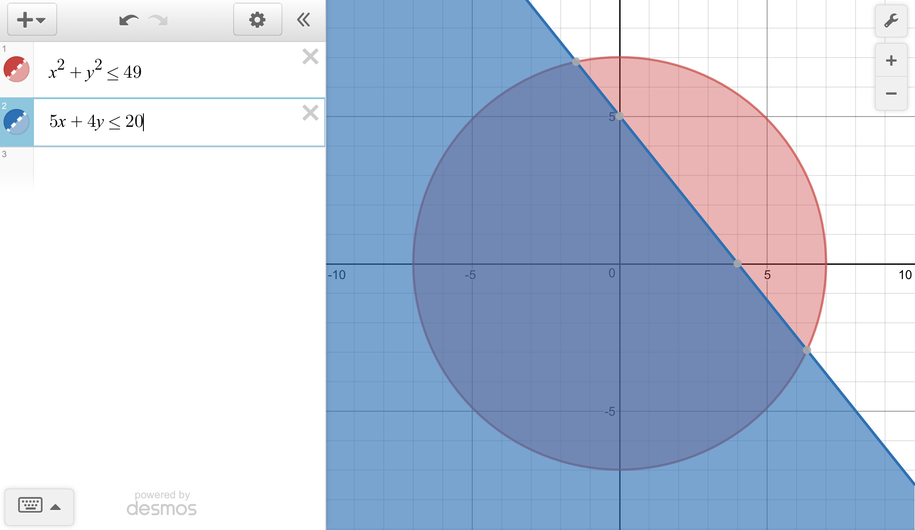The height and width of the screenshot is (530, 915).
Task: Select the y-intercept point at 5
Action: [620, 117]
